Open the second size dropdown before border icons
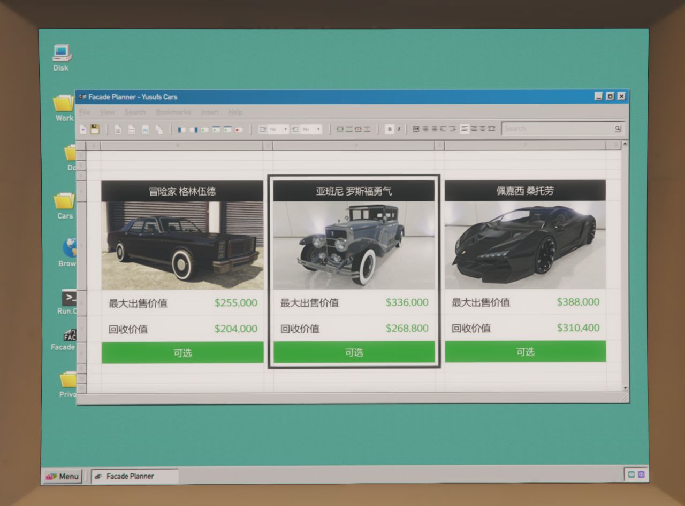This screenshot has width=685, height=506. 311,129
